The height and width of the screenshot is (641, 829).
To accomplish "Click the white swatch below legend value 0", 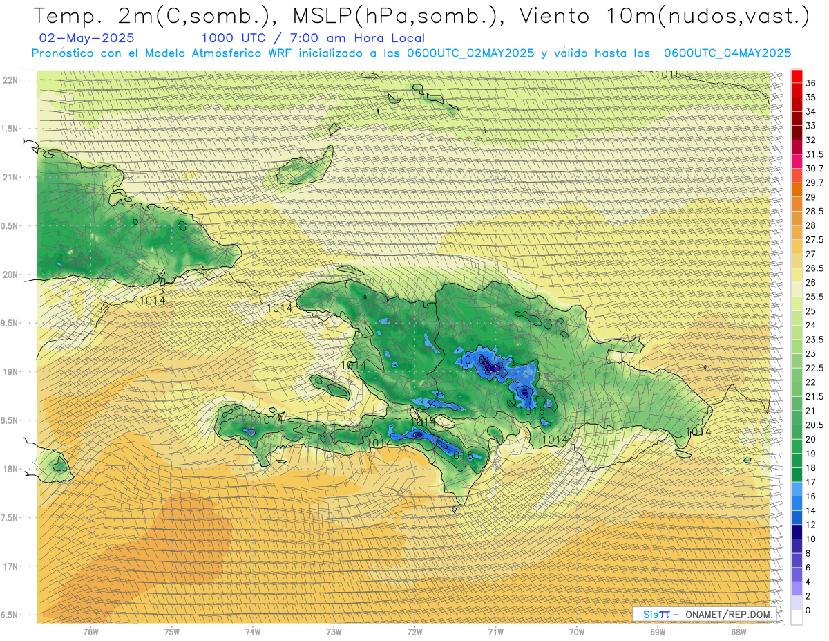I will click(x=797, y=617).
